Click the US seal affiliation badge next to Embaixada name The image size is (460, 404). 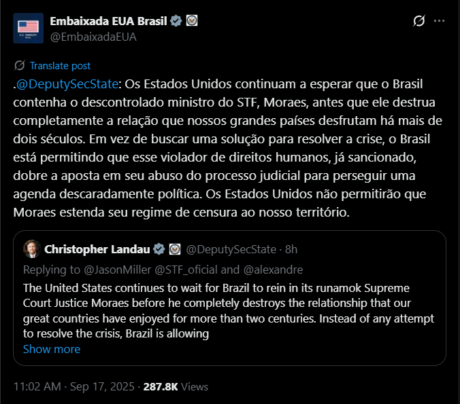pyautogui.click(x=192, y=21)
